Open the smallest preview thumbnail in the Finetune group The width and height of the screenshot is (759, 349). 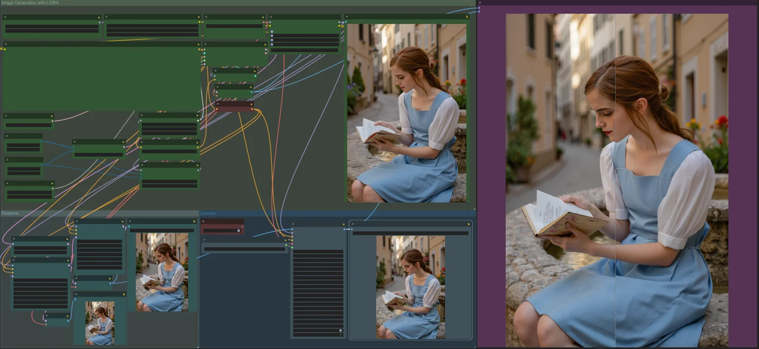[x=100, y=323]
